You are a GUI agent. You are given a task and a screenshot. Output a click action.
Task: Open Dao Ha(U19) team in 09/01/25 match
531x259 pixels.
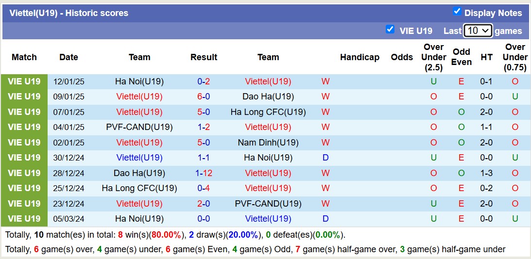coord(268,97)
